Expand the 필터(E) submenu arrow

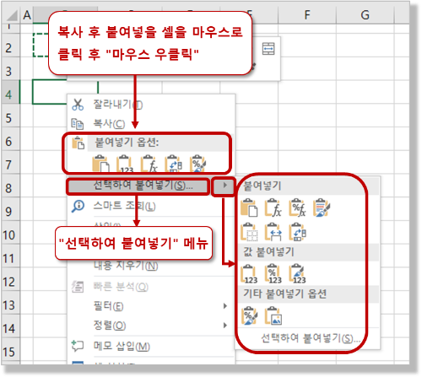click(x=225, y=306)
